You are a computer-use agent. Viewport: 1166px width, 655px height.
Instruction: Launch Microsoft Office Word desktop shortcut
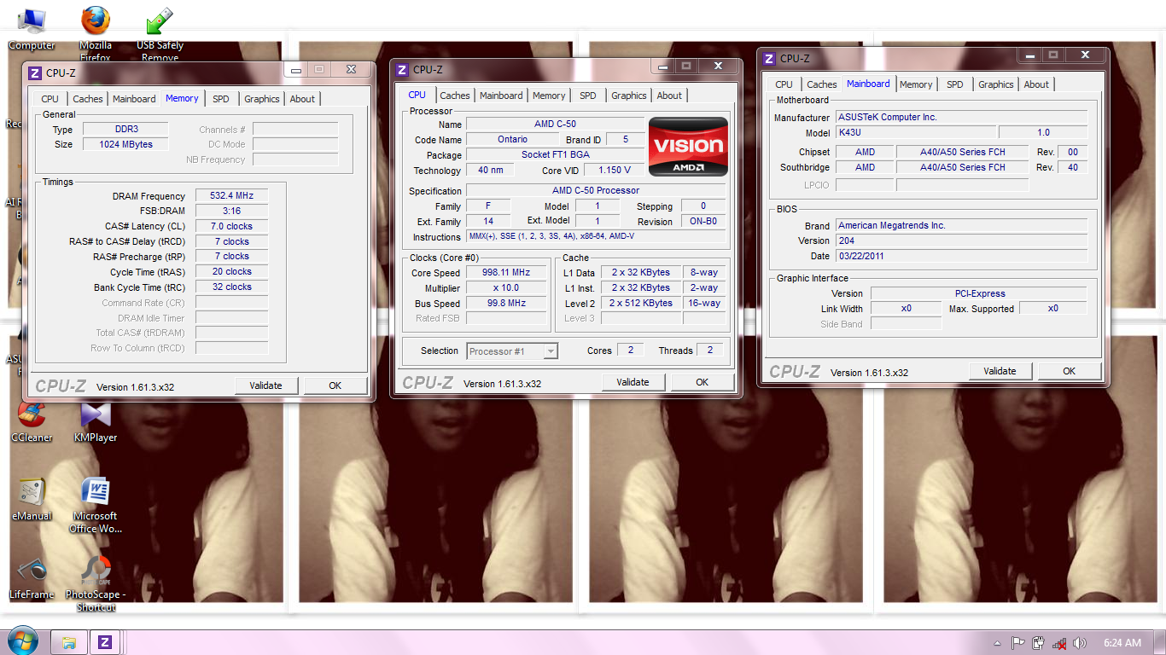(x=96, y=506)
